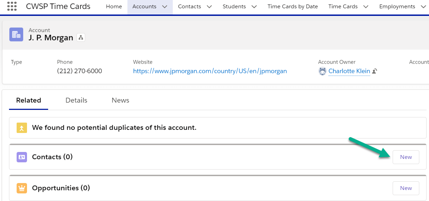Open the Opportunities (0) related list

coord(61,188)
